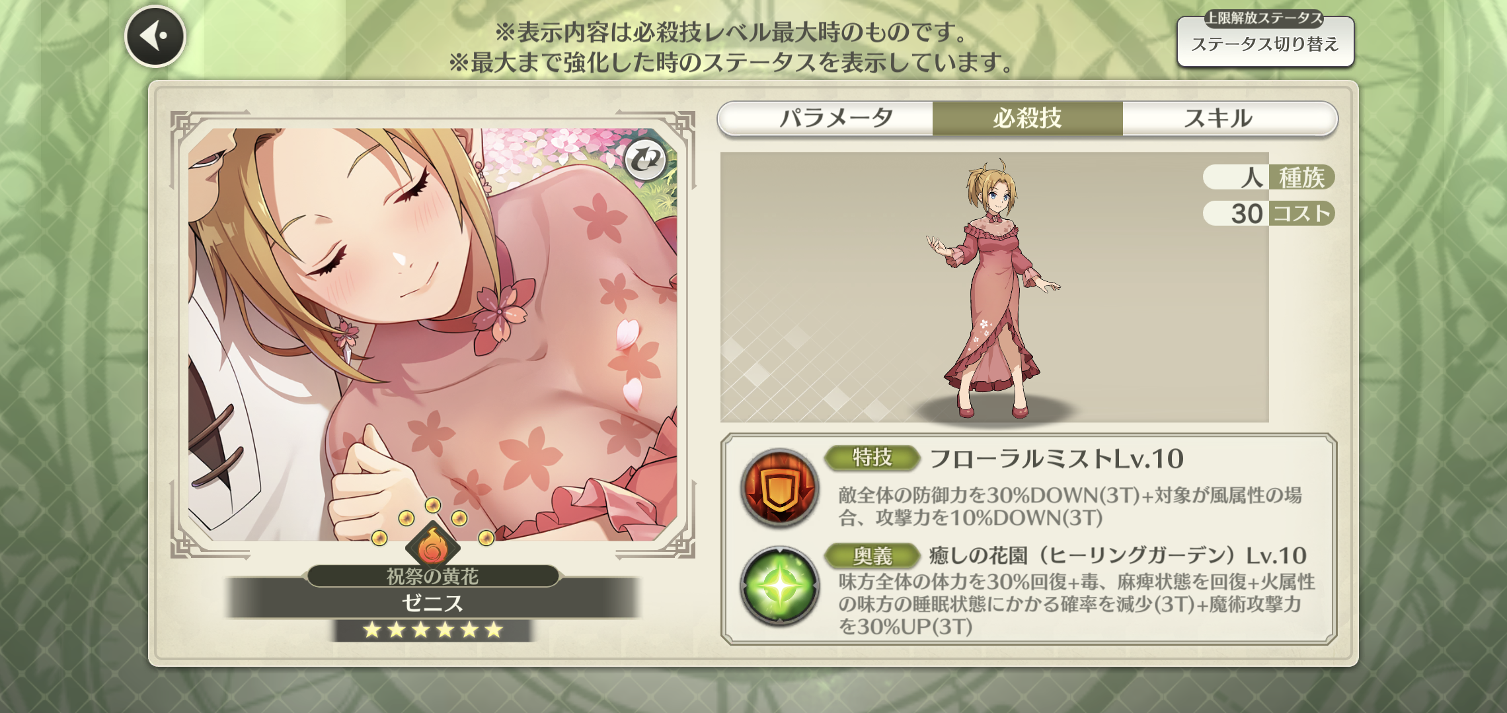This screenshot has width=1507, height=713.
Task: Tap the 30 コスト cost label
Action: (x=1269, y=213)
